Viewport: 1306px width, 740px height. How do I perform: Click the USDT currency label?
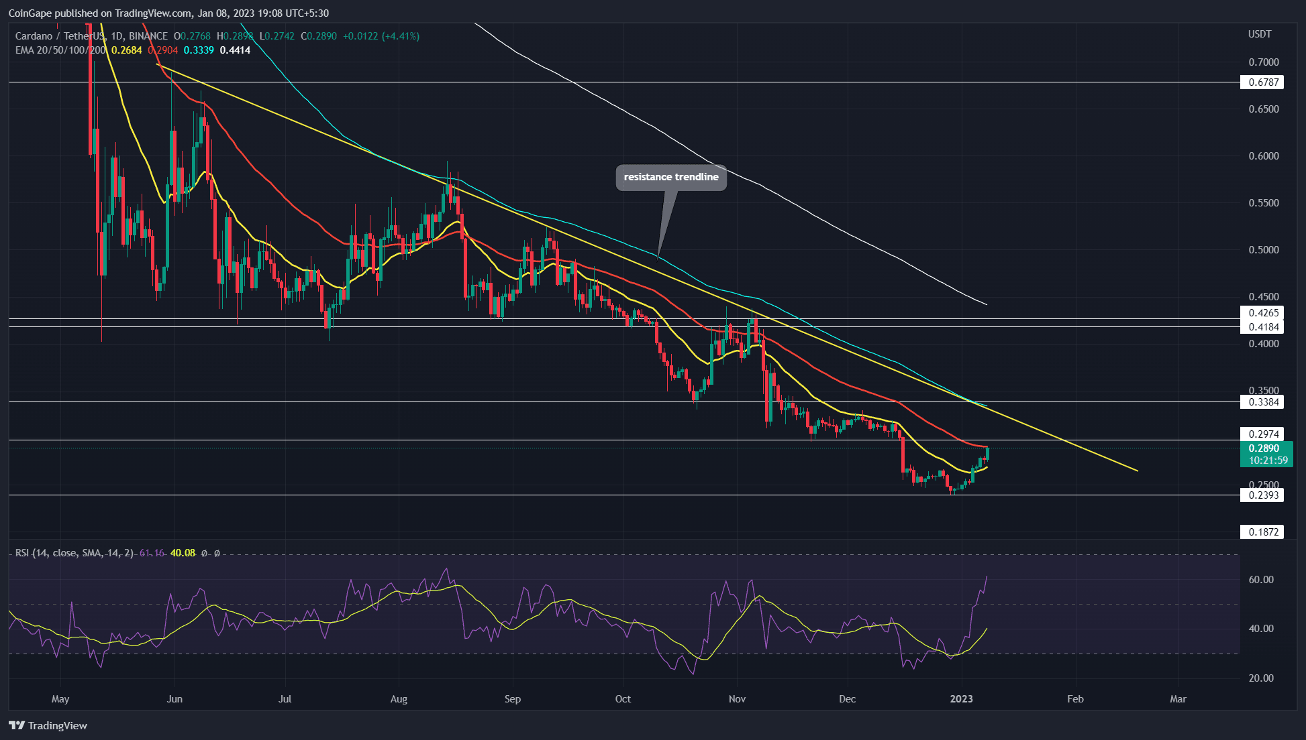pos(1260,34)
